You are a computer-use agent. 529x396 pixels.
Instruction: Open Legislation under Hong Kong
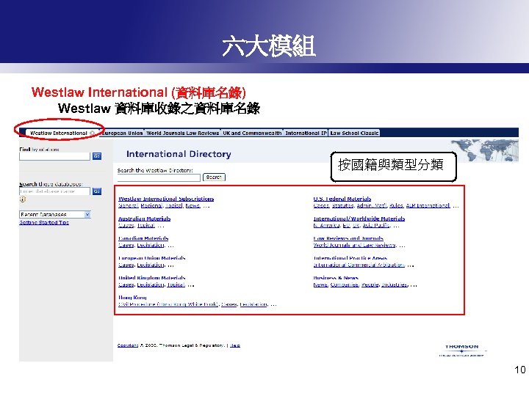tap(253, 304)
